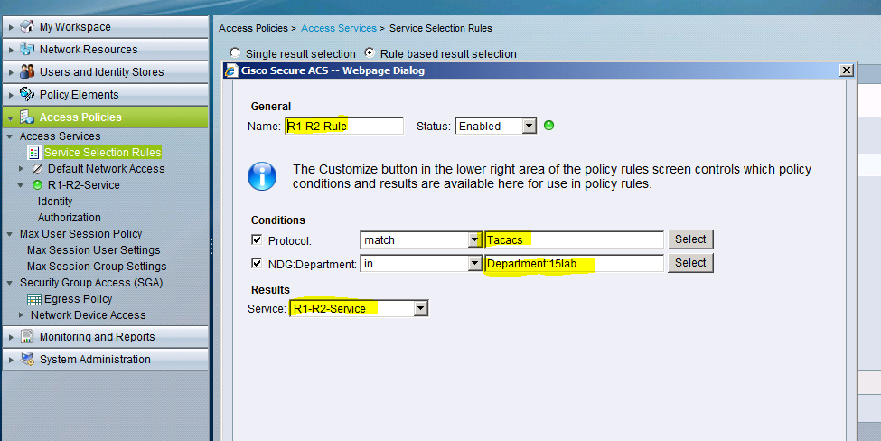Click the Network Resources icon
Viewport: 881px width, 441px height.
pos(27,49)
